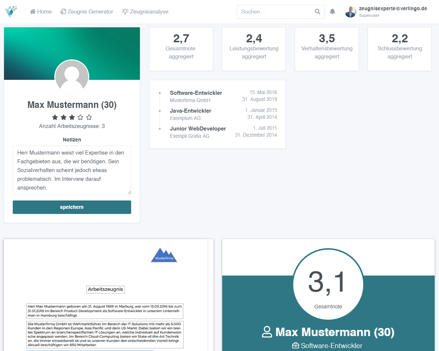
Task: Click the Arbeitszeugnis title in document preview
Action: 106,289
